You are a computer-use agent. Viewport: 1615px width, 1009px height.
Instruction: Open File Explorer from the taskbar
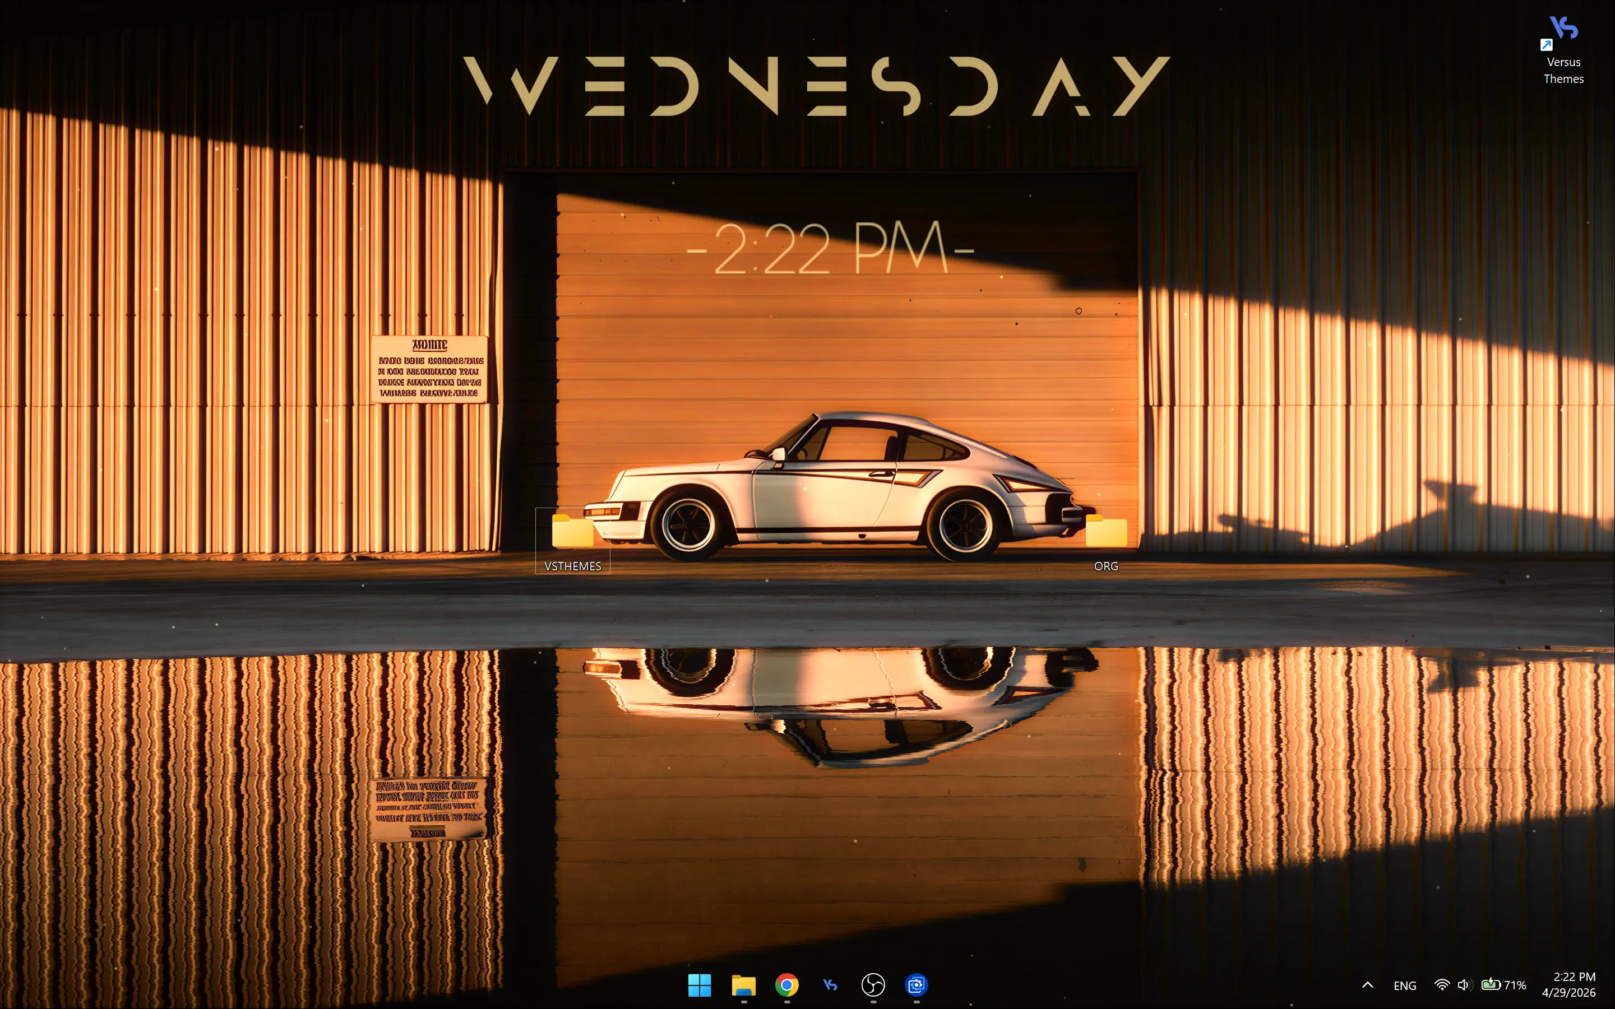(743, 984)
